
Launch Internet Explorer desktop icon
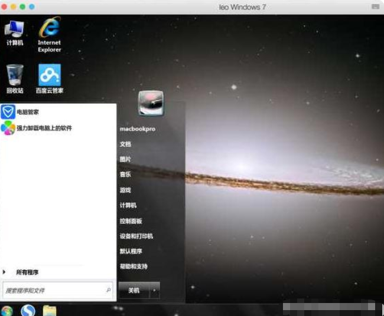click(49, 34)
